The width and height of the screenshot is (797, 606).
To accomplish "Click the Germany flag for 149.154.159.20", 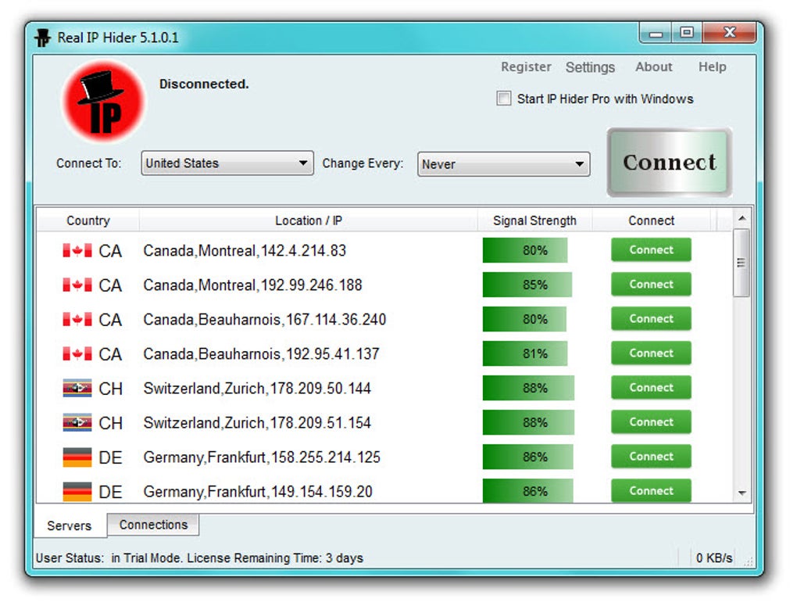I will pos(77,492).
